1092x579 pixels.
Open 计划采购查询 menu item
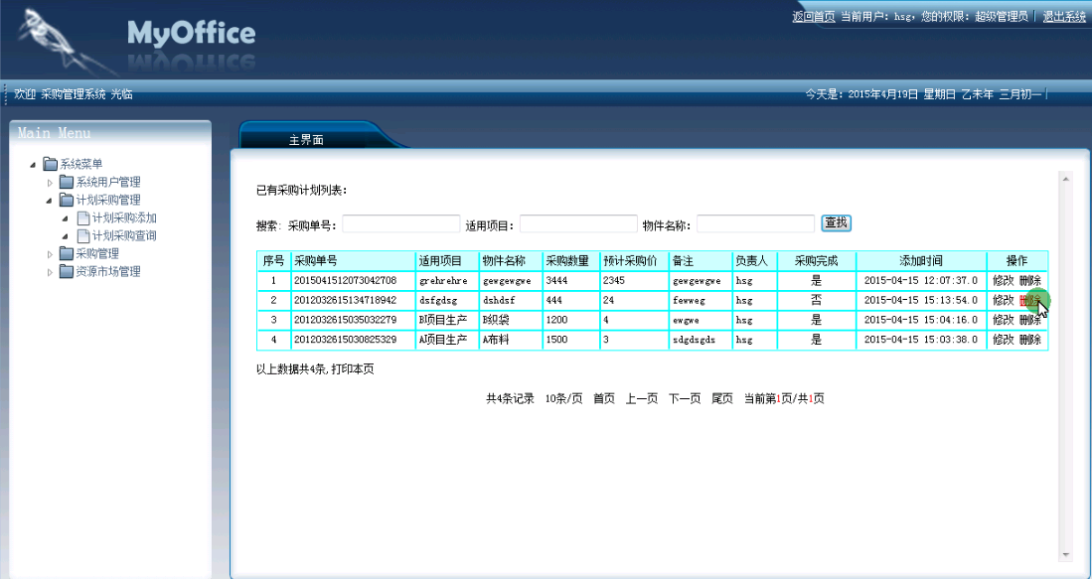[123, 236]
